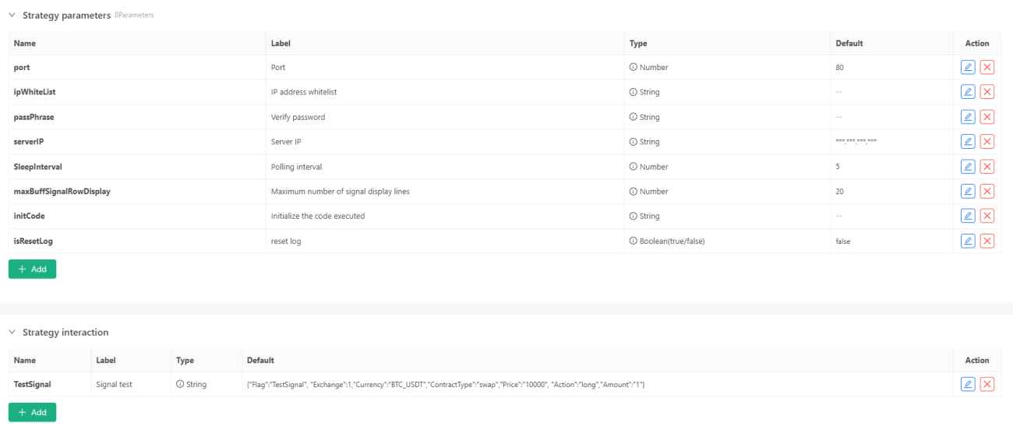Edit the serverIP parameter
Image resolution: width=1013 pixels, height=444 pixels.
968,141
